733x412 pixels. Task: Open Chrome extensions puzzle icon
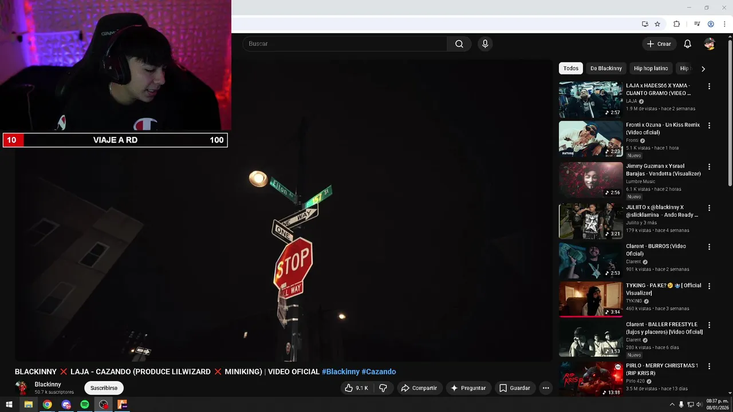pyautogui.click(x=676, y=24)
